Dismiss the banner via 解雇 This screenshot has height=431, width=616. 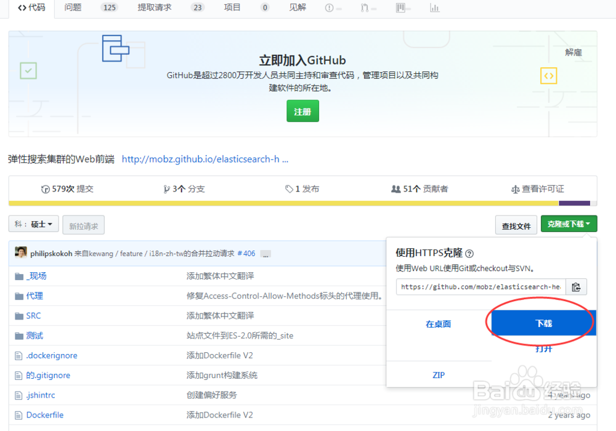pyautogui.click(x=573, y=52)
